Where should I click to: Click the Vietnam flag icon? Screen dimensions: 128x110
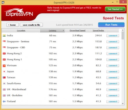pos(4,65)
